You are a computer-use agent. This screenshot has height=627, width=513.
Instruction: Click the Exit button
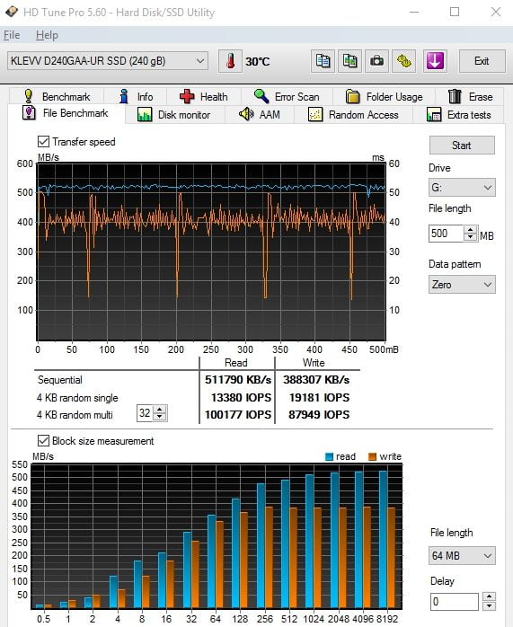click(482, 61)
